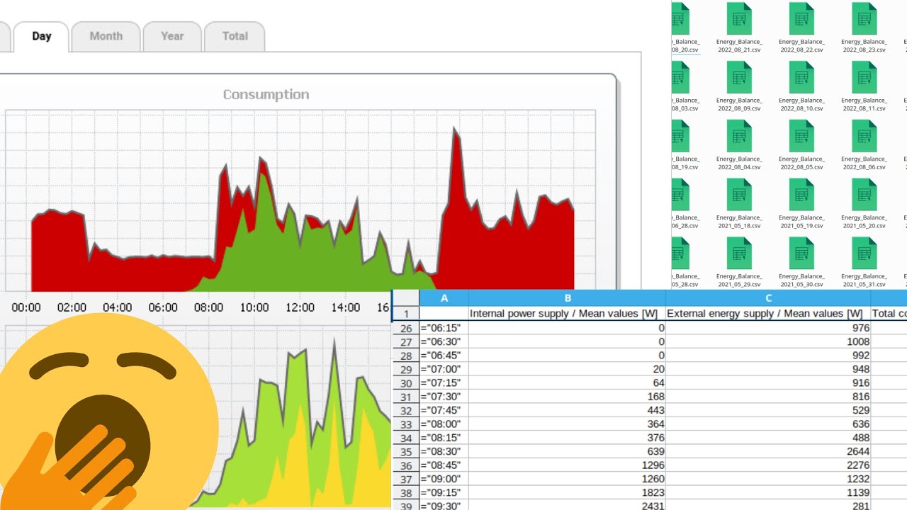Select the Energy_Balance_2021_05_29.csv file icon
The height and width of the screenshot is (510, 907).
[x=739, y=254]
